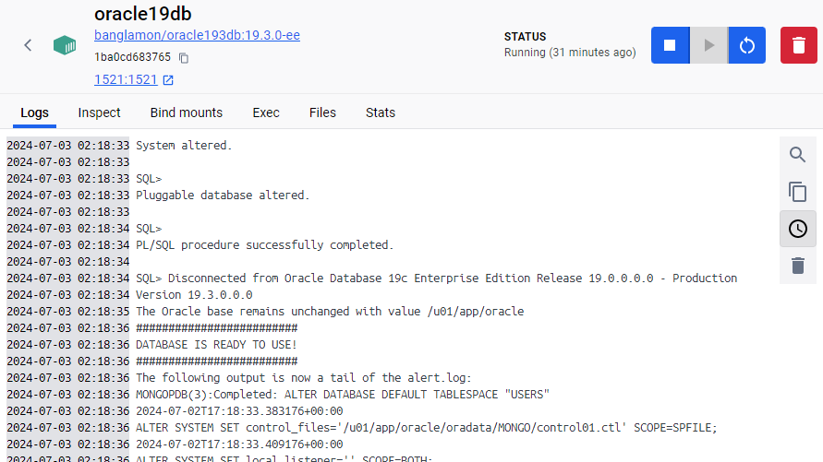Toggle timestamps with the clock icon
This screenshot has height=462, width=823.
coord(798,229)
